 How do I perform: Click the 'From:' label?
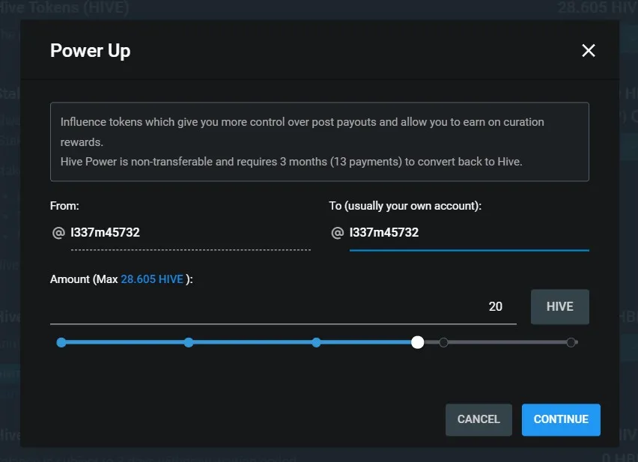64,206
